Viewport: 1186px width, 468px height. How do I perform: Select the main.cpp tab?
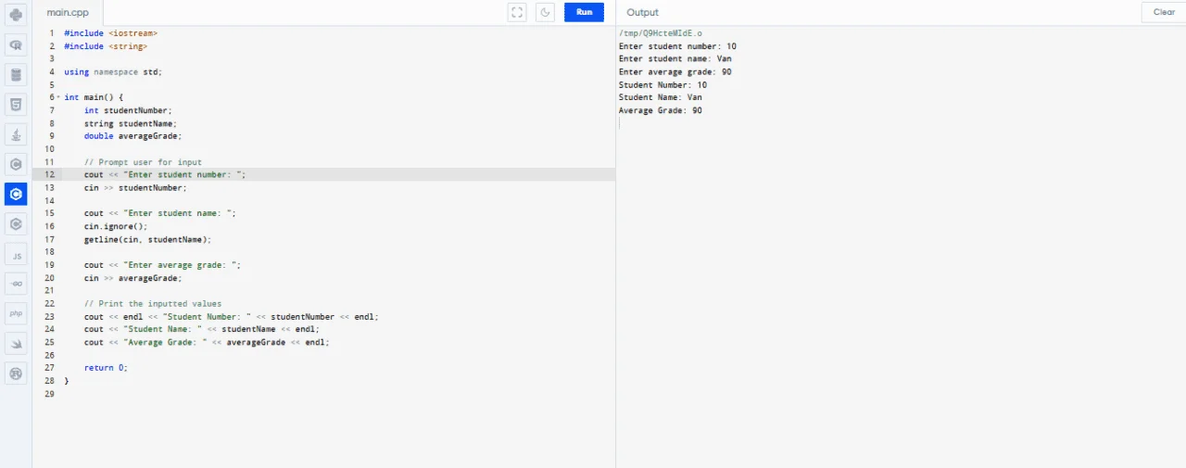click(68, 13)
